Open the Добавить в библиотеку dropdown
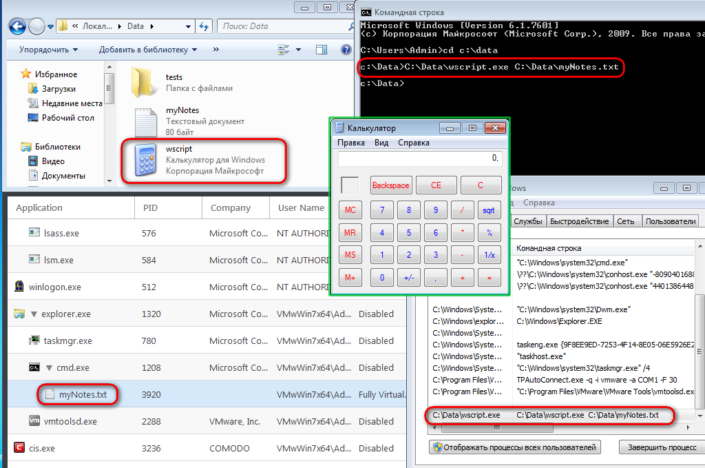Viewport: 705px width, 468px height. click(x=148, y=50)
